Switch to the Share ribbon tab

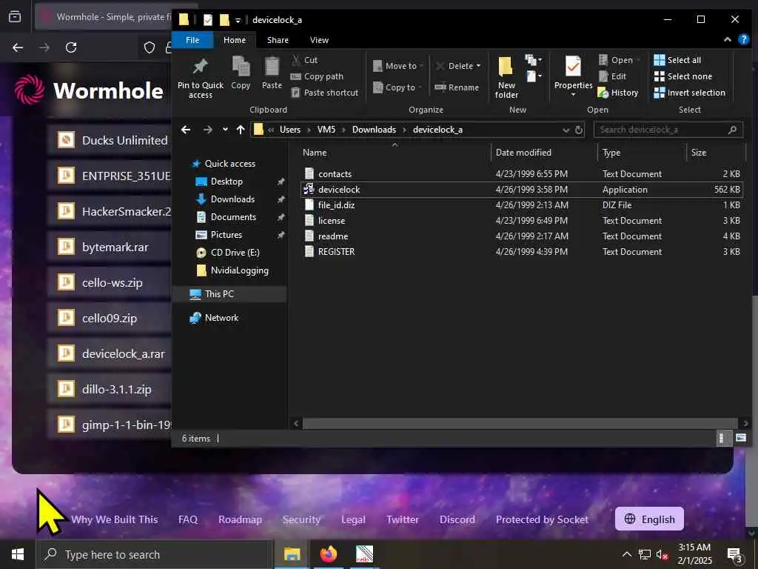click(x=278, y=40)
